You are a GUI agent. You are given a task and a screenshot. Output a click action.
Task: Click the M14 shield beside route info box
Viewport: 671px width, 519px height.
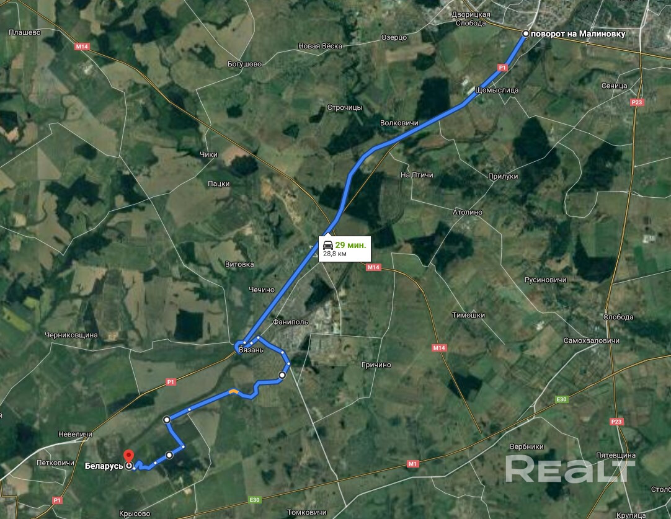(373, 267)
